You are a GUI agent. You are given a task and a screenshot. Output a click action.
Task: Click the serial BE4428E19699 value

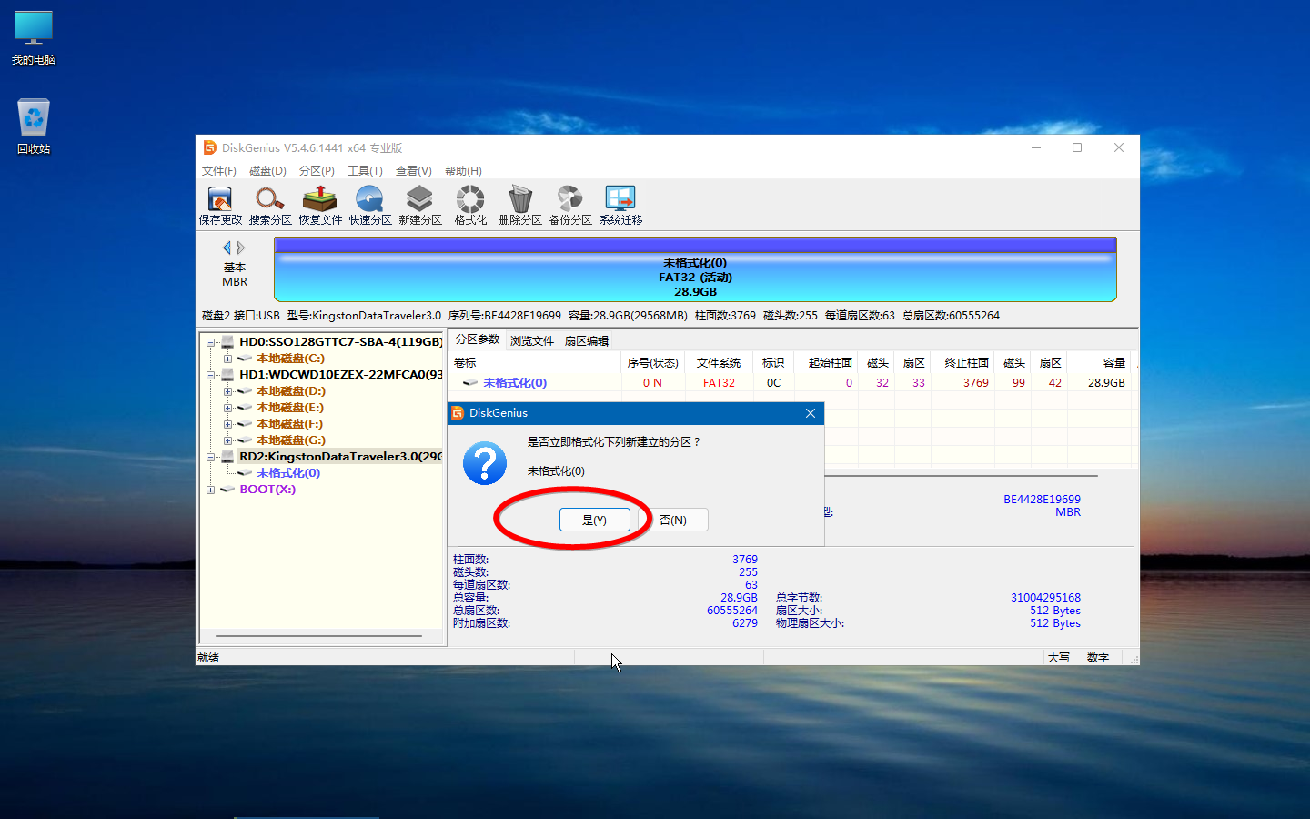1042,500
